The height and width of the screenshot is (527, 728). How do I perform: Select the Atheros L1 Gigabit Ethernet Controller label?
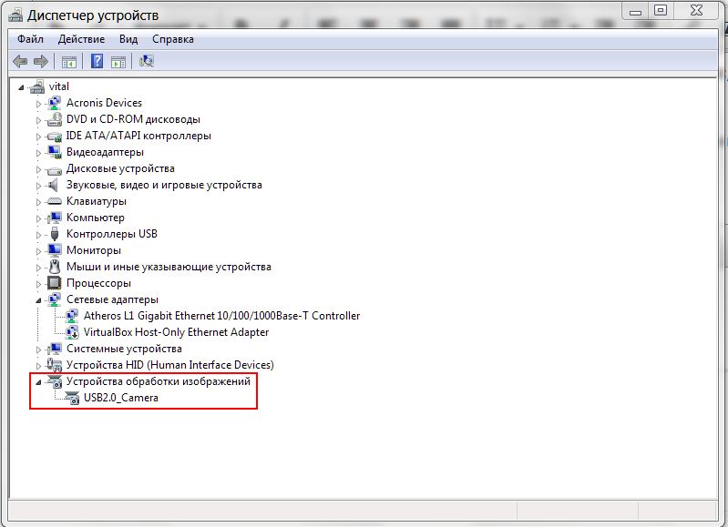tap(221, 316)
